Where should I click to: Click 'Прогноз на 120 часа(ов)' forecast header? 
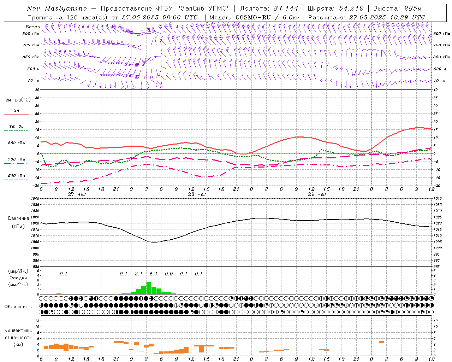tap(68, 17)
